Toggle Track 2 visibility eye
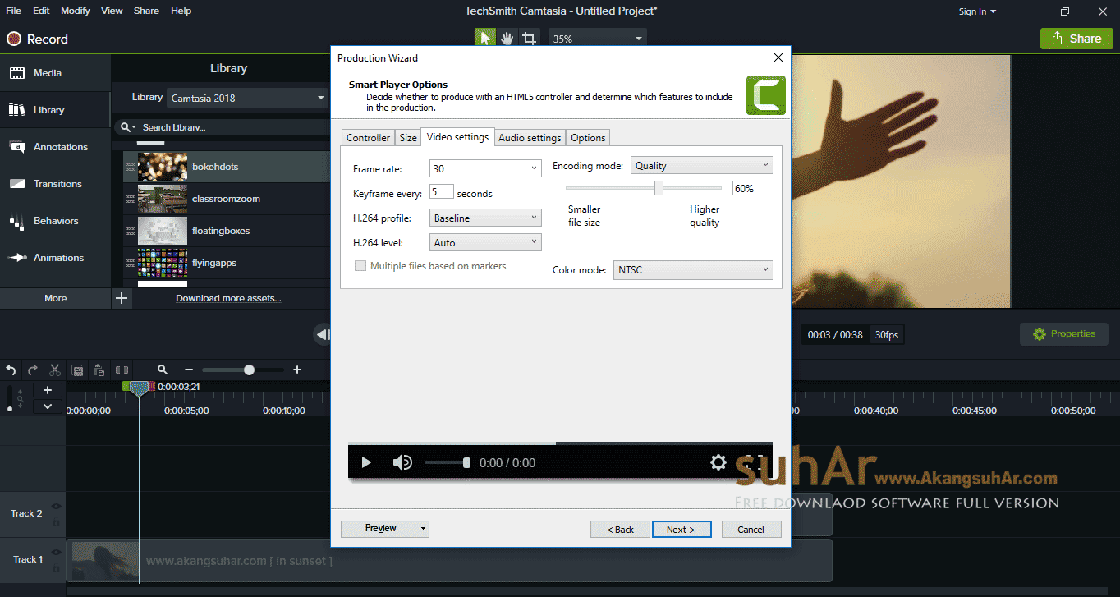Screen dimensions: 1120x597 tap(56, 507)
